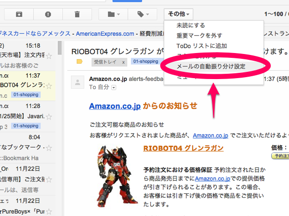Image resolution: width=289 pixels, height=216 pixels.
Task: Click the Amazon.co.jp link in price guarantee text
Action: [212, 178]
